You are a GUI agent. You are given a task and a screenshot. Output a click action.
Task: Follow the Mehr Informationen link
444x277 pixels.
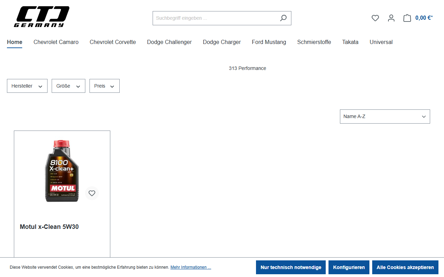[x=191, y=267]
